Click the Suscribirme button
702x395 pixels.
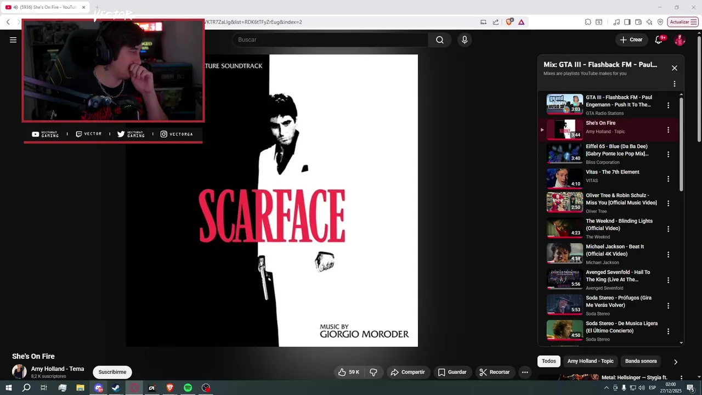[x=112, y=372]
